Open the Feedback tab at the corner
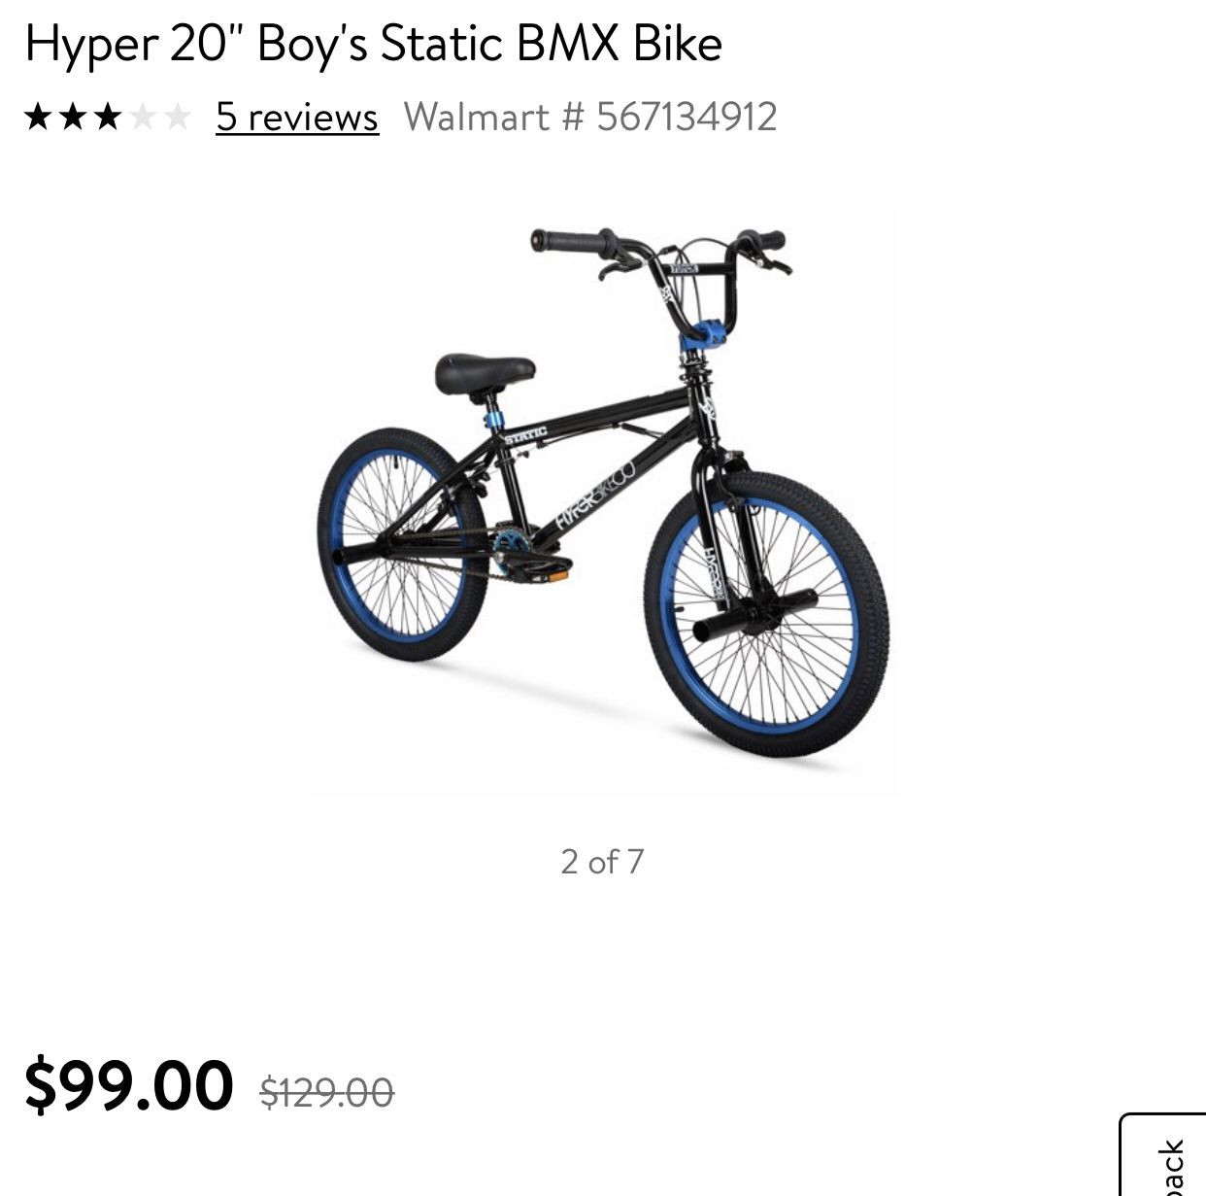Image resolution: width=1206 pixels, height=1196 pixels. tap(1163, 1155)
